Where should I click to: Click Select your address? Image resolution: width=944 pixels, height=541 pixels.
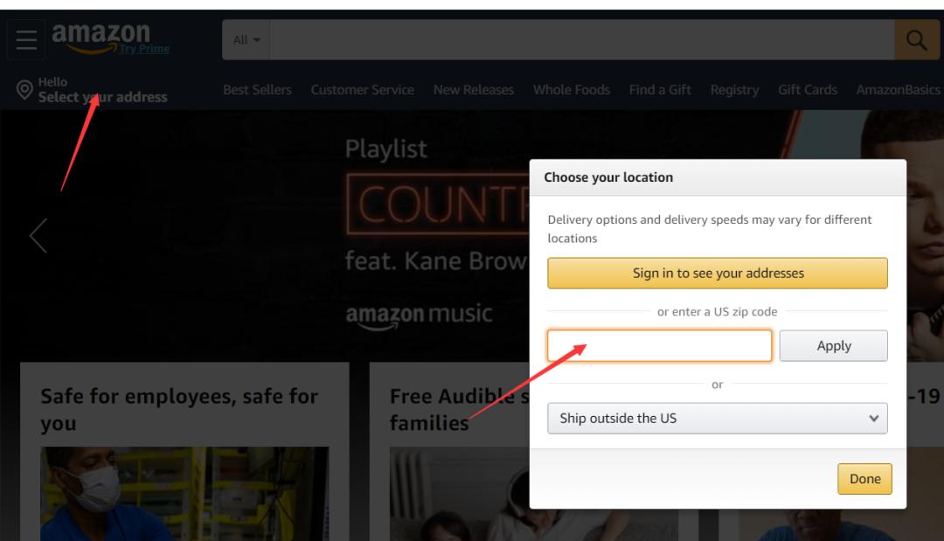point(102,97)
